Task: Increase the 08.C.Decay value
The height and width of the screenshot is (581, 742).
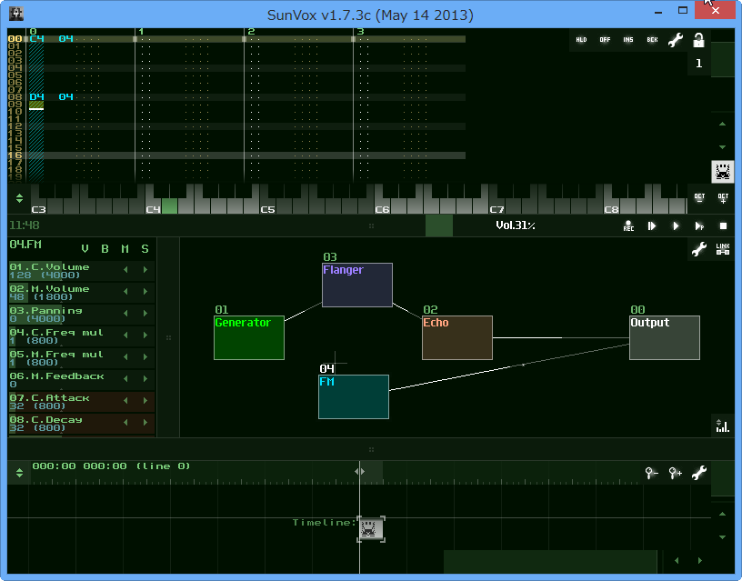Action: tap(145, 423)
